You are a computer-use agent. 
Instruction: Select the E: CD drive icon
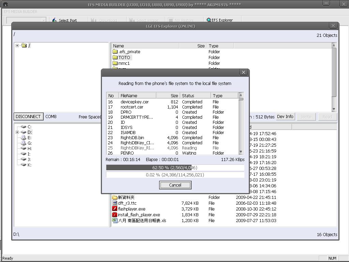click(24, 137)
